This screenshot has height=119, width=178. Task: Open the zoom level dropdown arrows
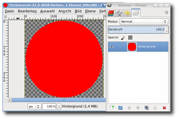coord(59,107)
